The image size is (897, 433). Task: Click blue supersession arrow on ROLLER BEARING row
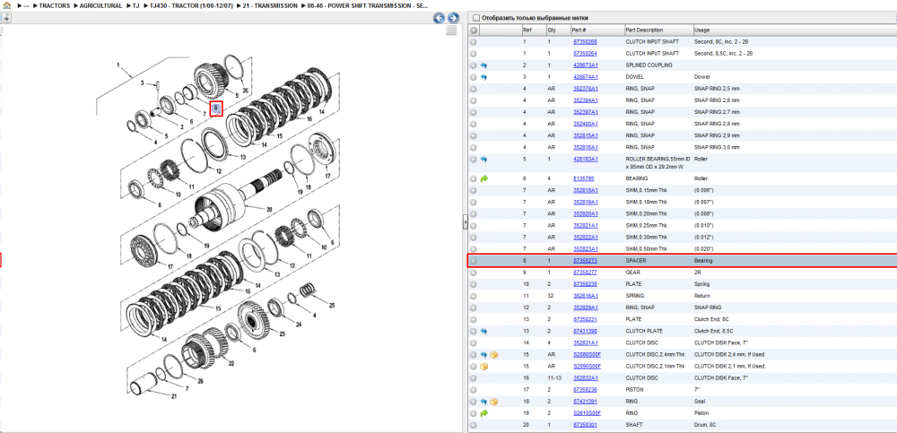(484, 159)
